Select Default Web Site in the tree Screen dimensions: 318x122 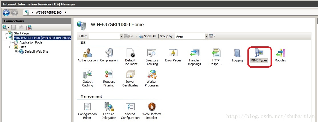click(37, 51)
